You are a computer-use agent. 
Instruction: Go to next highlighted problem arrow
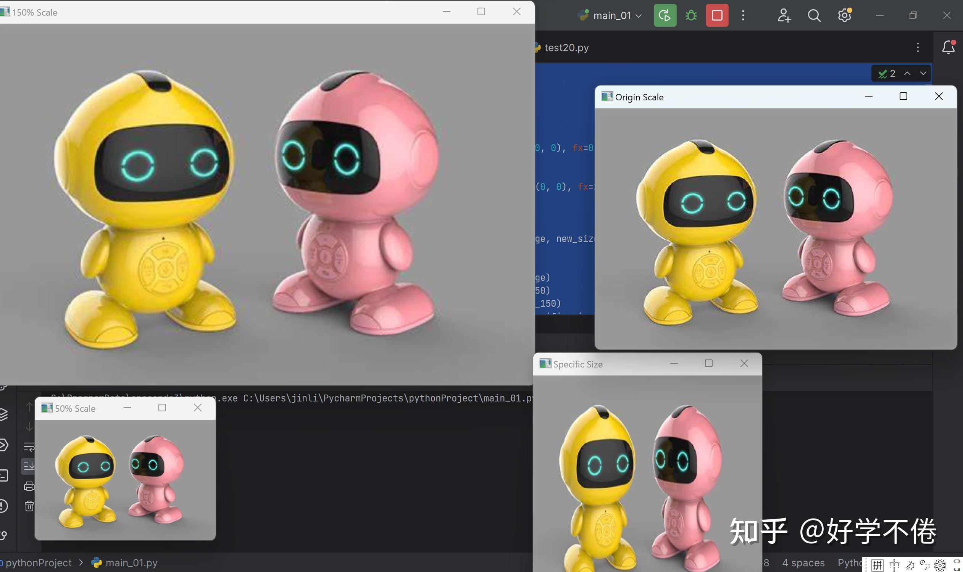923,73
